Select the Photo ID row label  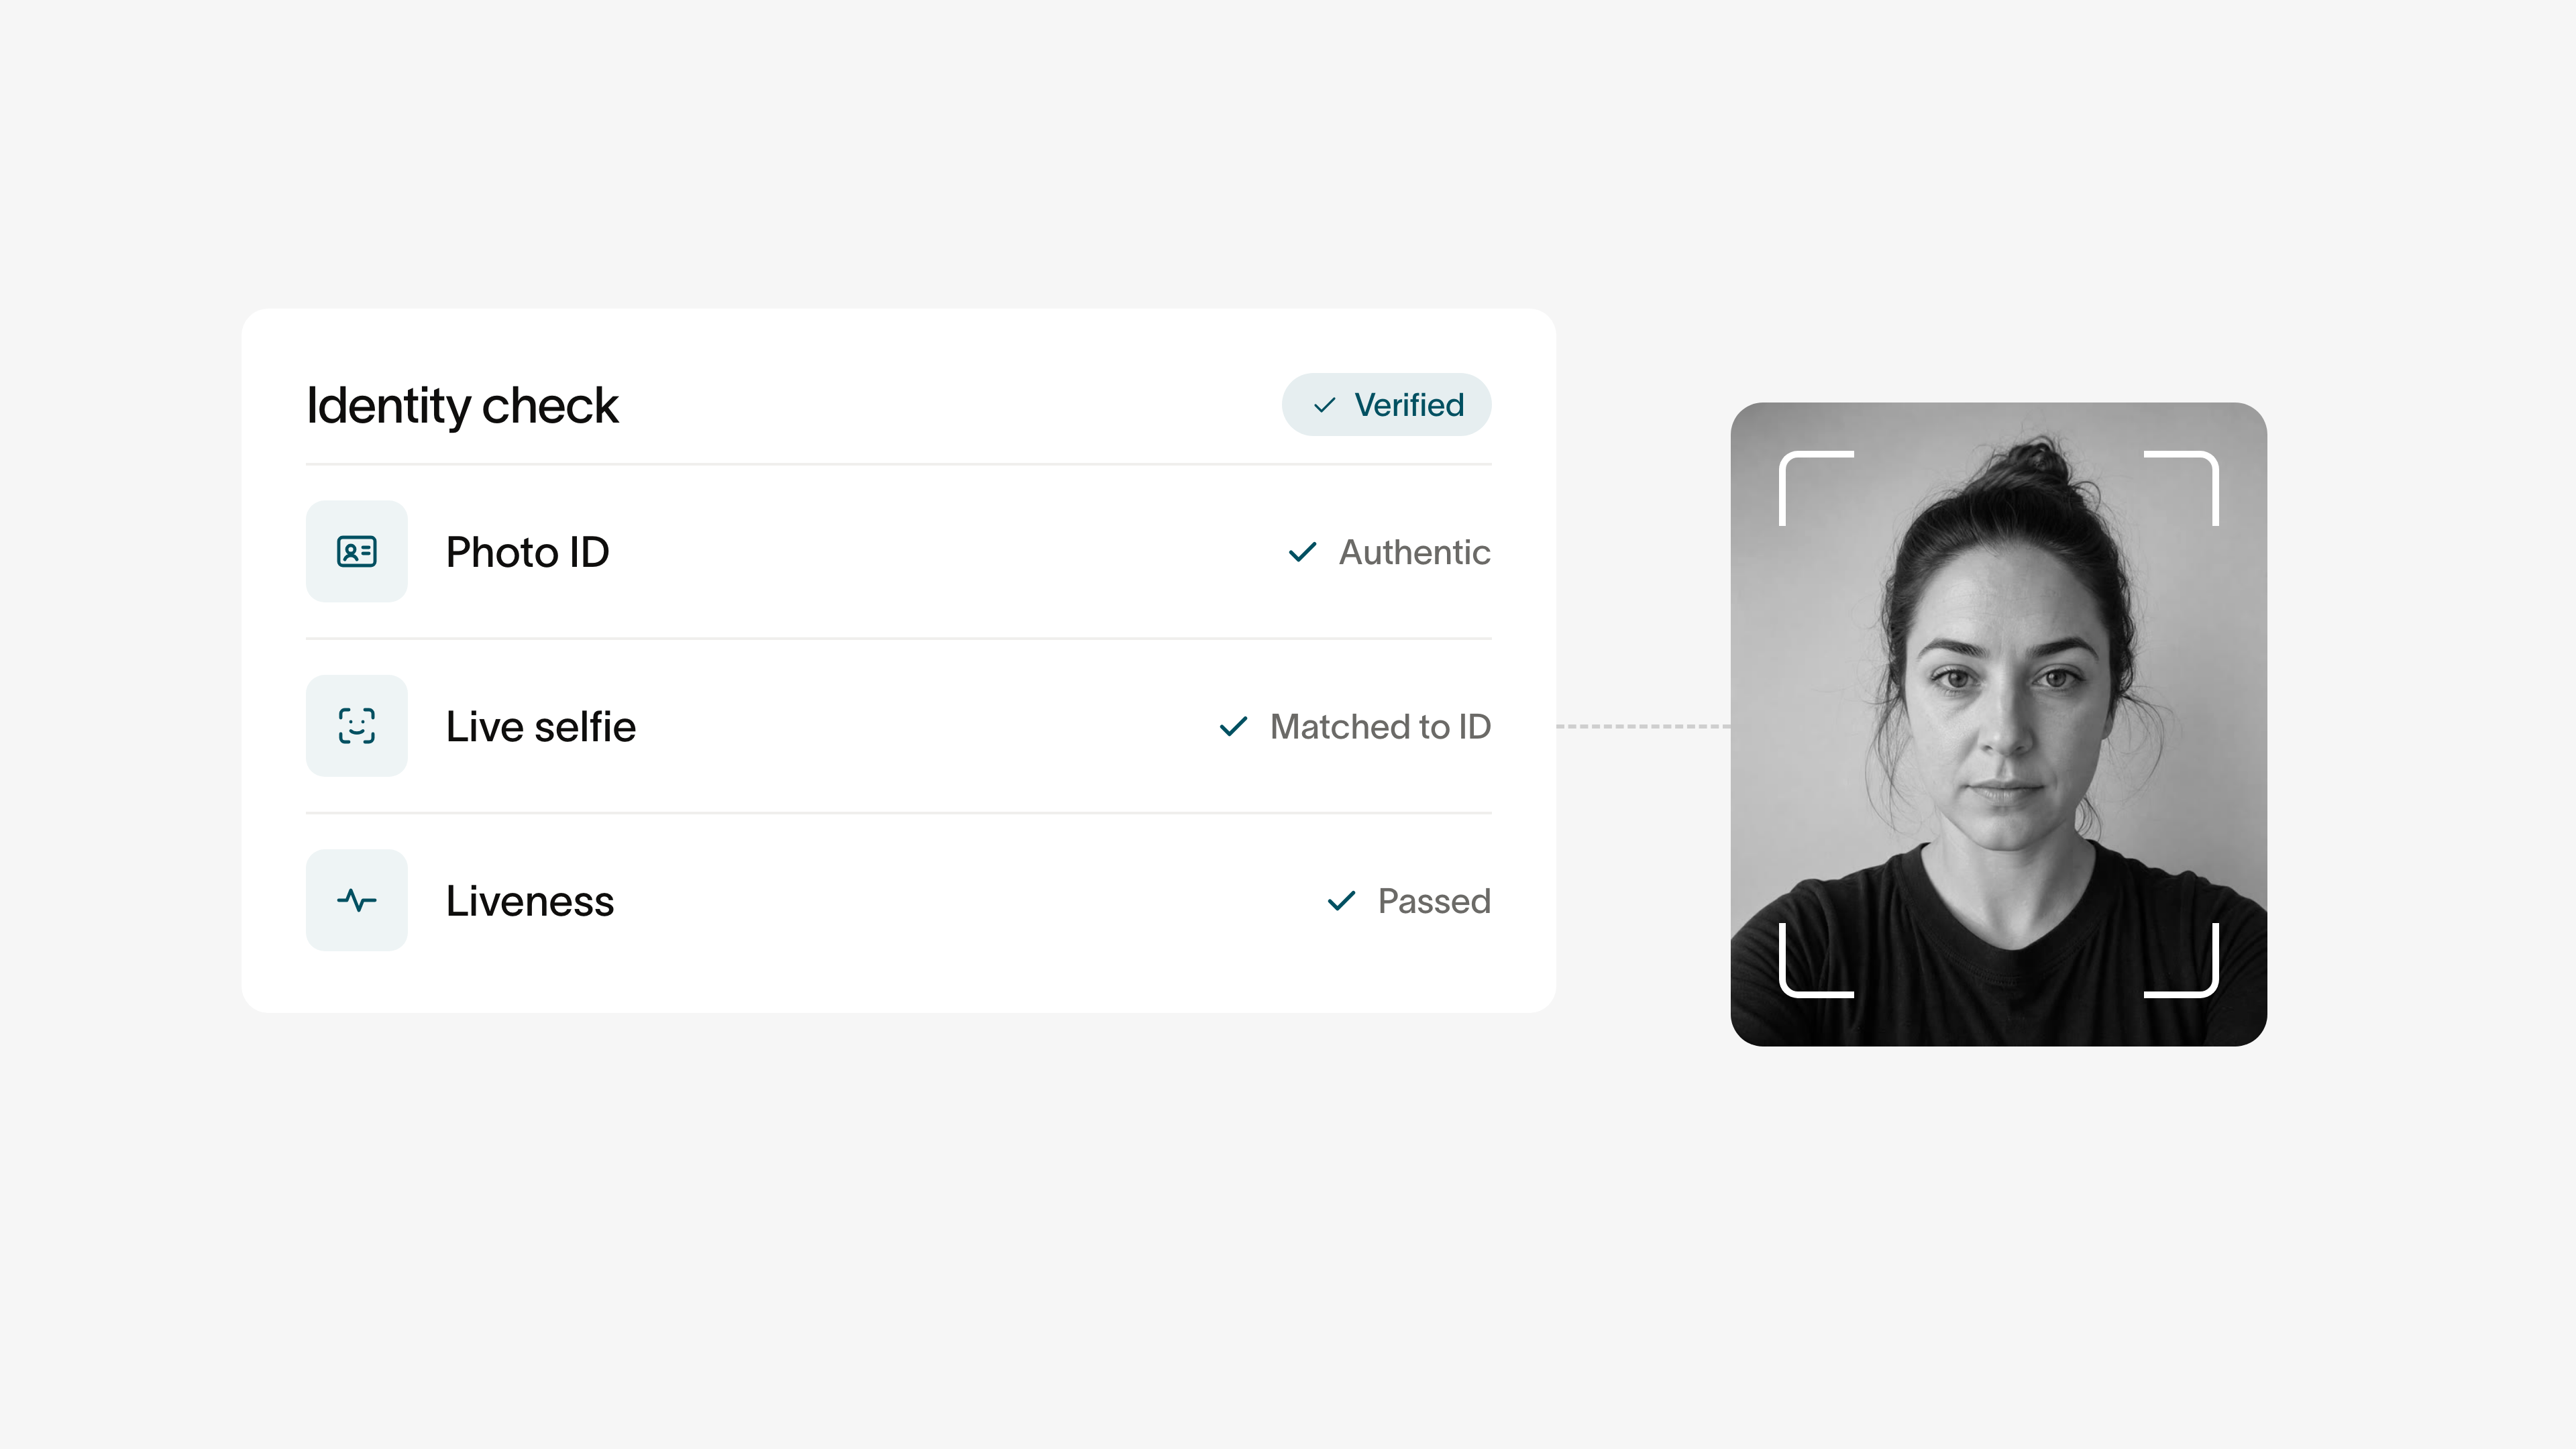point(527,552)
